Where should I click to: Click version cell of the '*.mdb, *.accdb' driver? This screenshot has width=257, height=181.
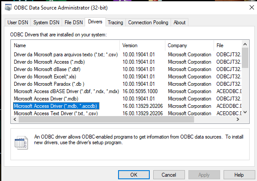click(x=142, y=106)
